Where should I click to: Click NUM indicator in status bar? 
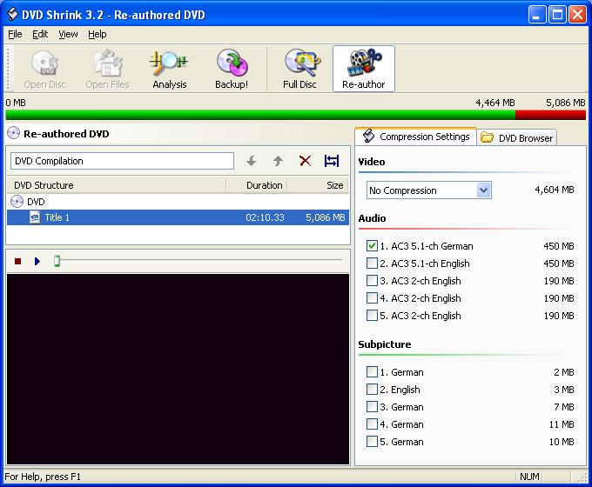pos(529,477)
